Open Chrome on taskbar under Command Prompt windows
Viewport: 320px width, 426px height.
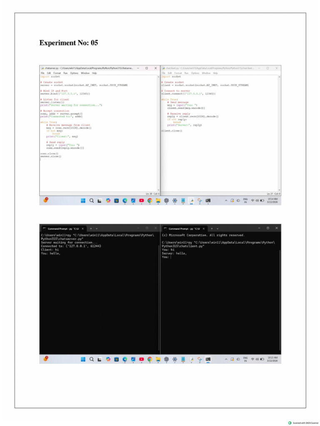point(150,359)
